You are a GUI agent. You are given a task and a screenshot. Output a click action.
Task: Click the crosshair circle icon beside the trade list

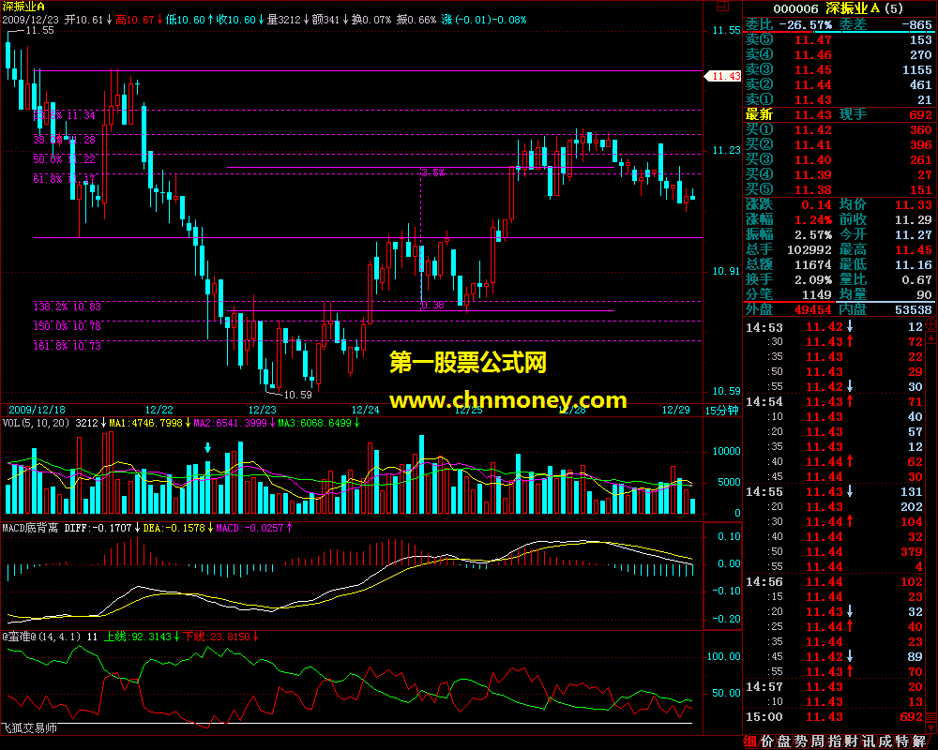[931, 324]
